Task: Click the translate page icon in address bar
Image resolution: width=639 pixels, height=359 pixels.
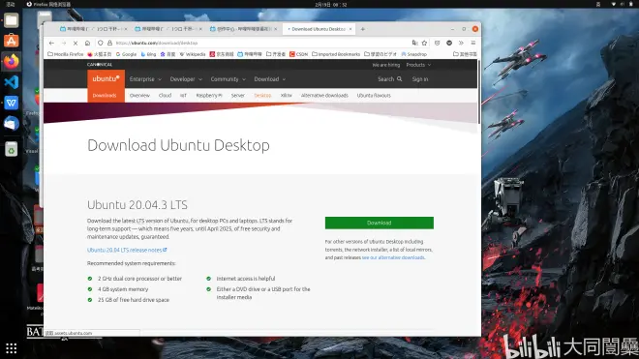Action: (x=414, y=43)
